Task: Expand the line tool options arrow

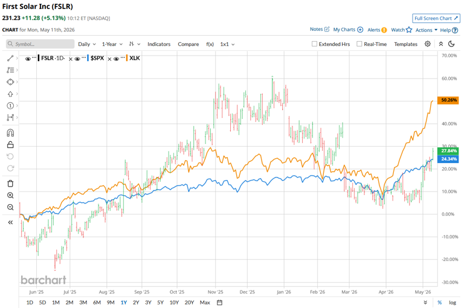Action: (17, 59)
